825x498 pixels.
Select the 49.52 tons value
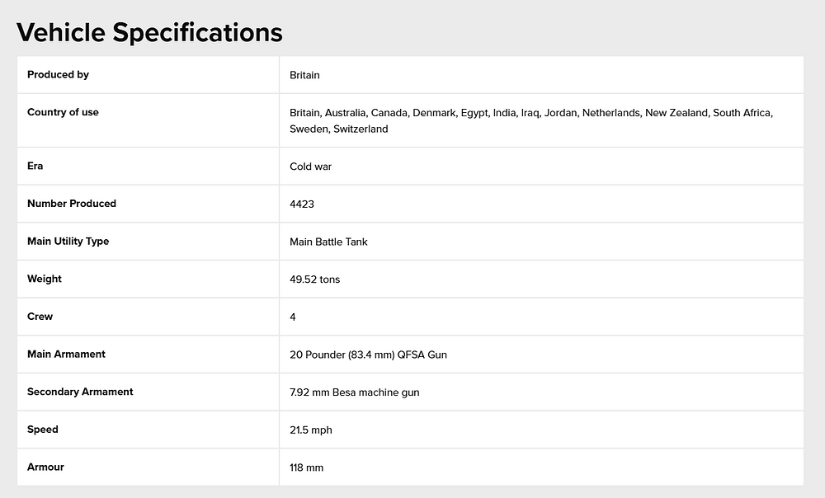314,280
